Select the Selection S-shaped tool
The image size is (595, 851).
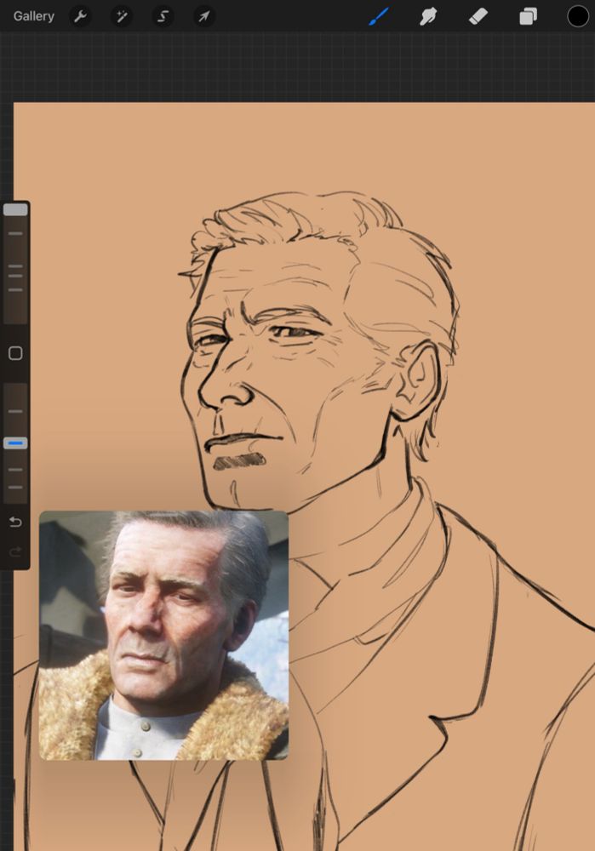(163, 16)
